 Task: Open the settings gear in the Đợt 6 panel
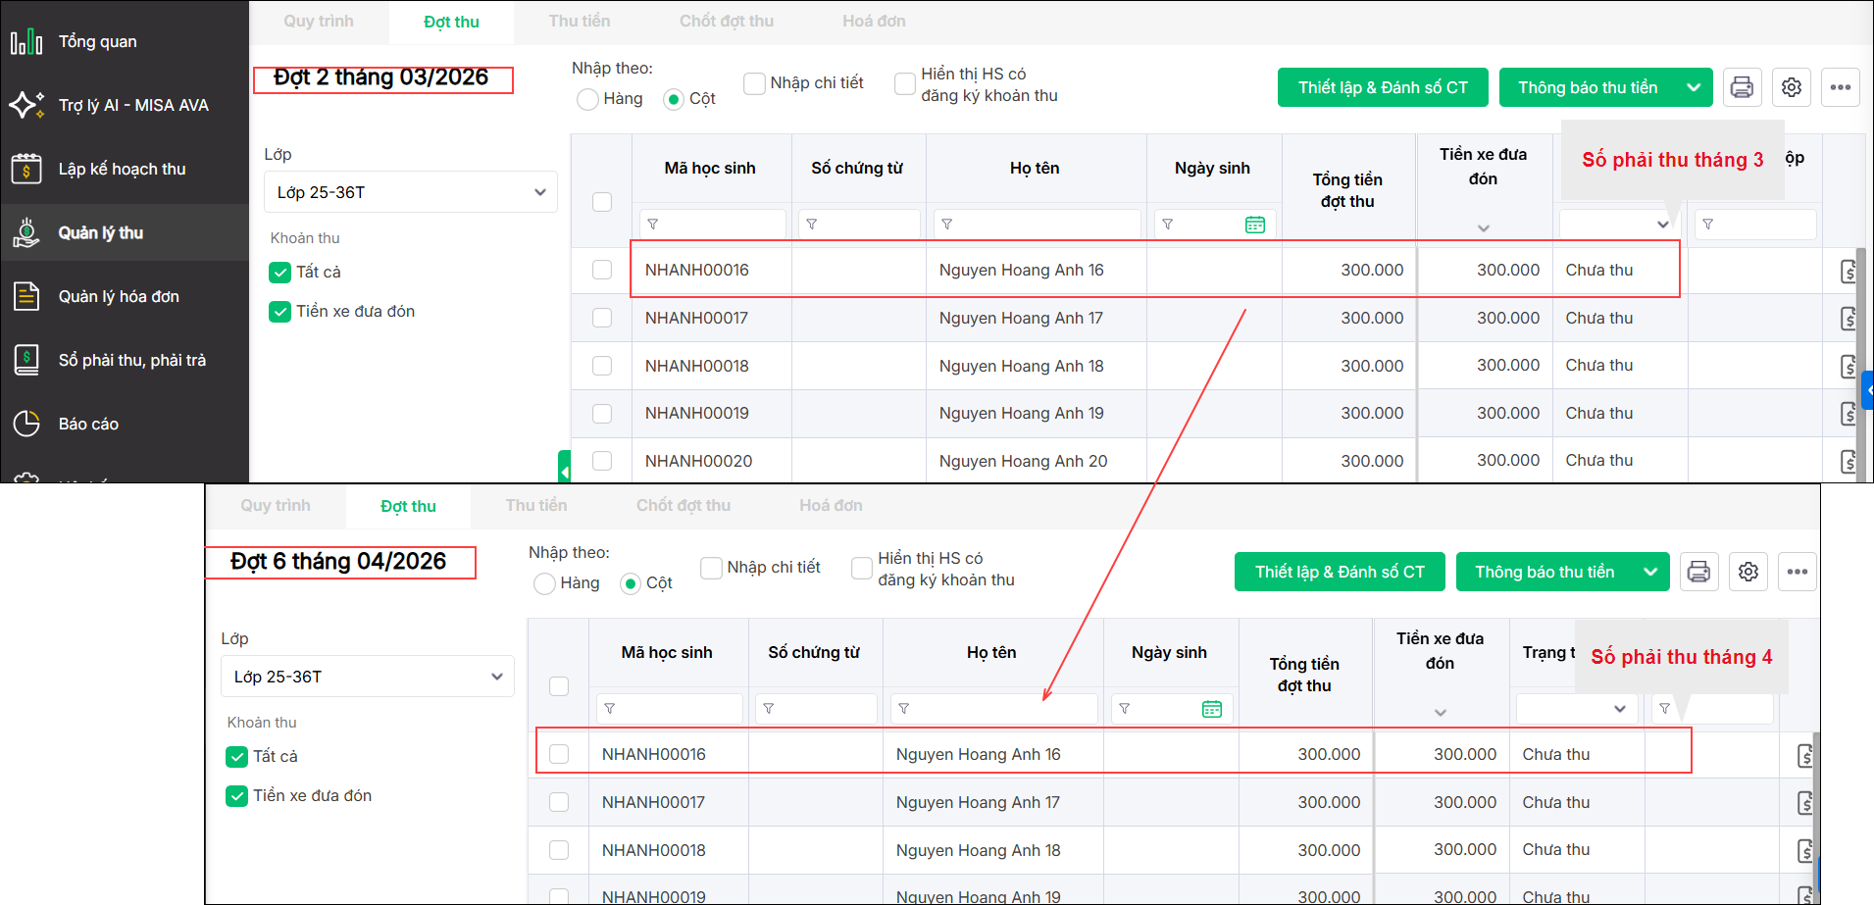coord(1748,572)
